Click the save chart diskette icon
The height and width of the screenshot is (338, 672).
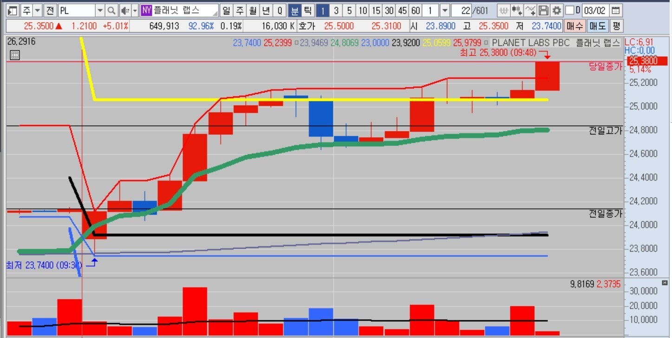[543, 10]
